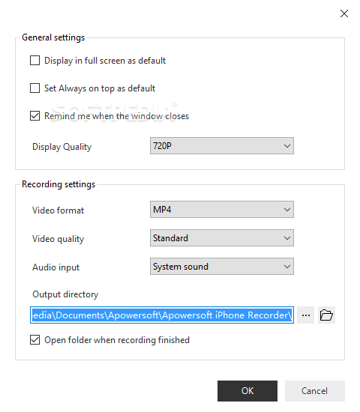
Task: Expand the Video format MP4 dropdown
Action: pyautogui.click(x=222, y=210)
